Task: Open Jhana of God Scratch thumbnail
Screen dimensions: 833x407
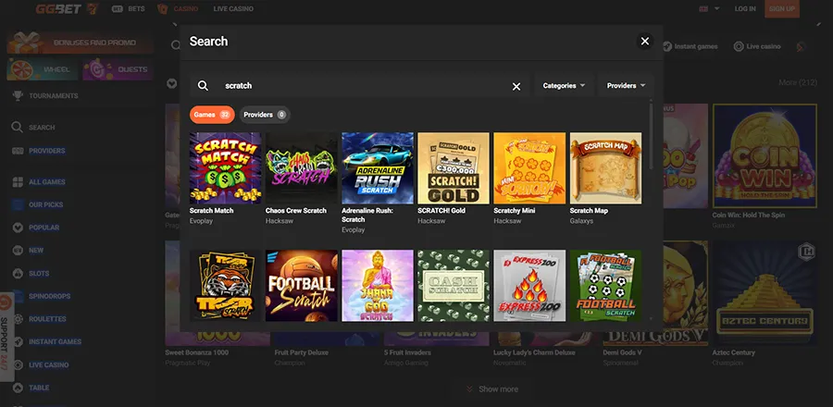Action: click(378, 286)
